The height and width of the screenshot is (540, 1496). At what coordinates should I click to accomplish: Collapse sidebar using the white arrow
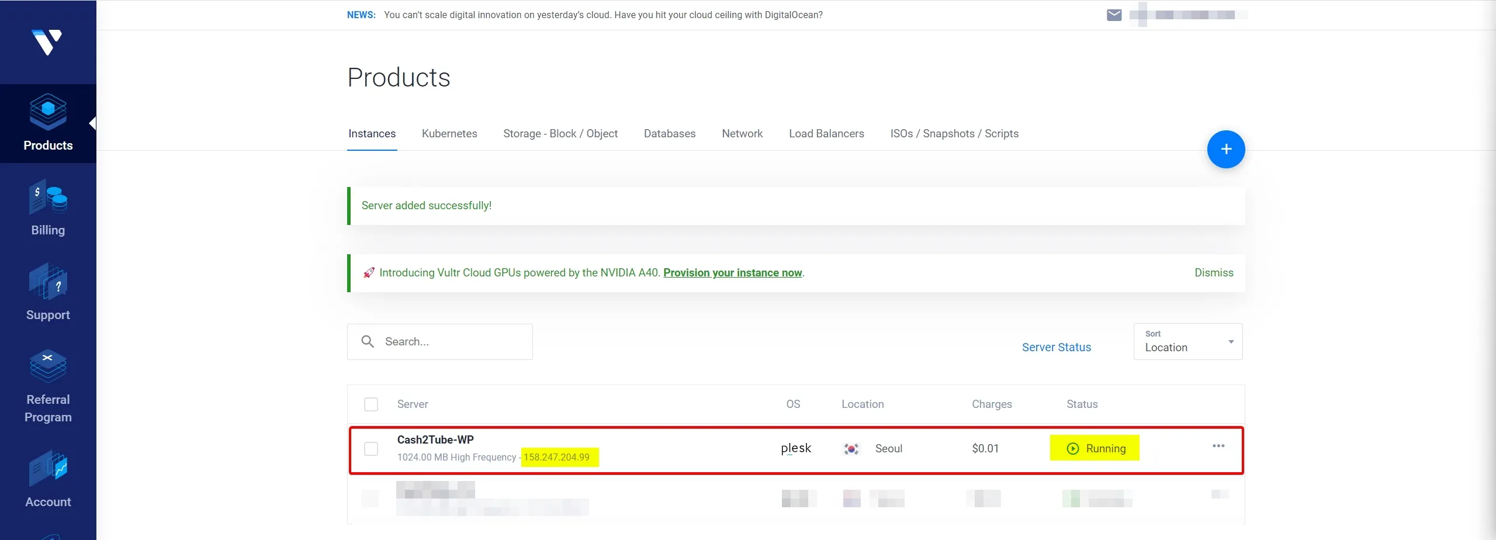92,123
